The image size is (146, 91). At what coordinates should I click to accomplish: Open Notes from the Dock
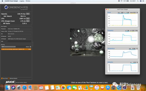47,87
